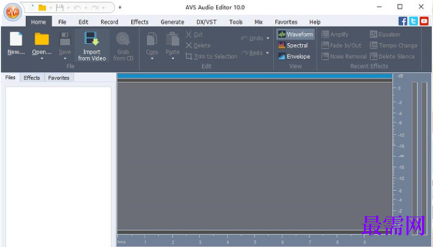This screenshot has height=247, width=438.
Task: Click the Redo button
Action: point(252,53)
